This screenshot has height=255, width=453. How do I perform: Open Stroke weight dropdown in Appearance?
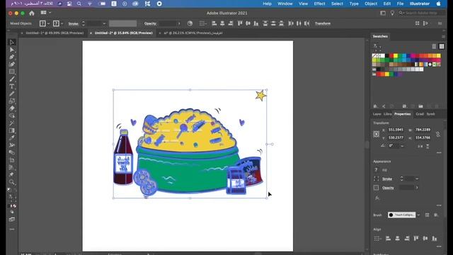pos(417,178)
